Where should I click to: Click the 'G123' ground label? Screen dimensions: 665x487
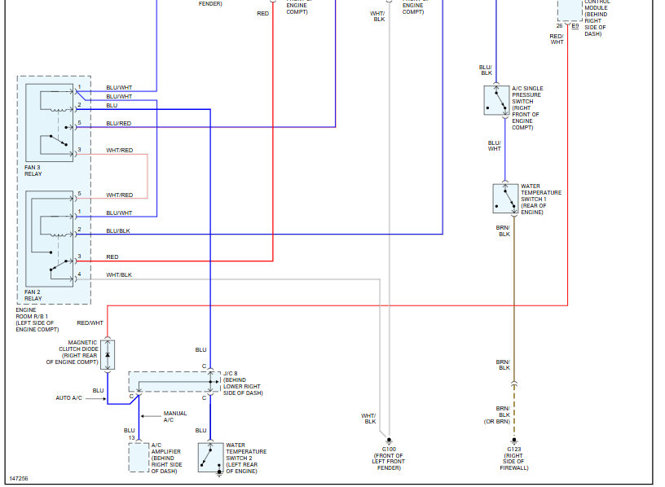click(x=514, y=449)
